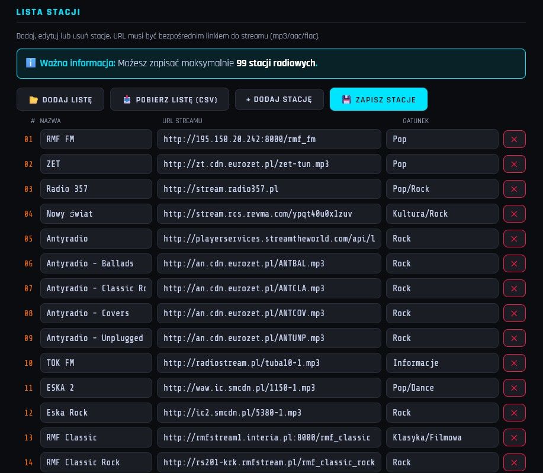Download the list via Pobierz listę (CSV)

pyautogui.click(x=170, y=99)
